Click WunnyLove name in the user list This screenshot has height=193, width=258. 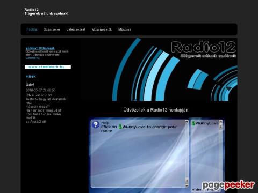click(207, 123)
